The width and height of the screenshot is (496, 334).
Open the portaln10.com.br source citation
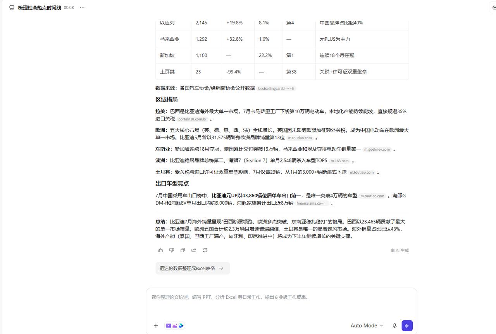pyautogui.click(x=193, y=119)
